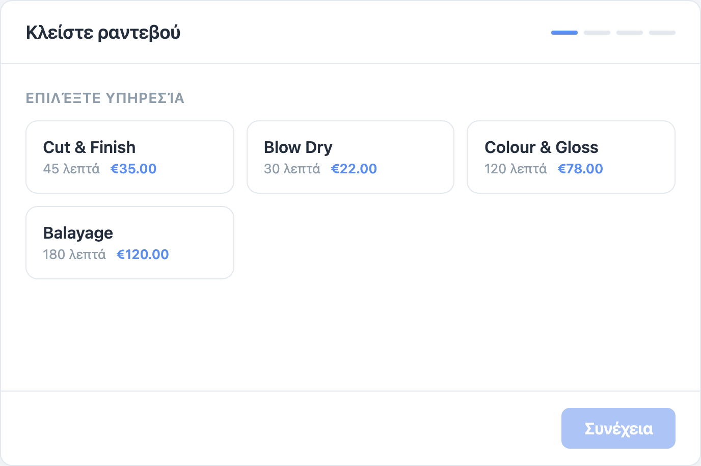Select the Balayage service option
Viewport: 701px width, 466px height.
(130, 243)
